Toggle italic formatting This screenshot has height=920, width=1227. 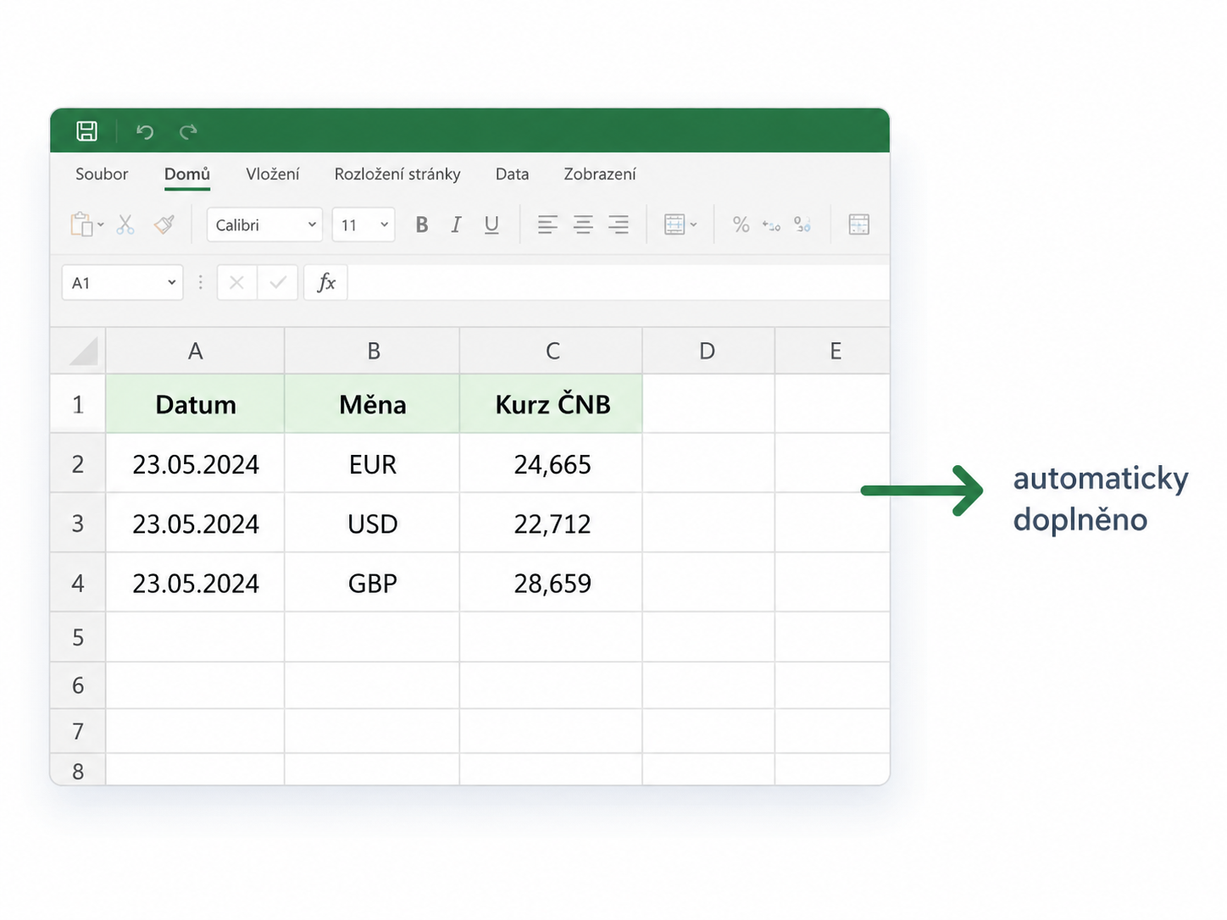coord(456,224)
